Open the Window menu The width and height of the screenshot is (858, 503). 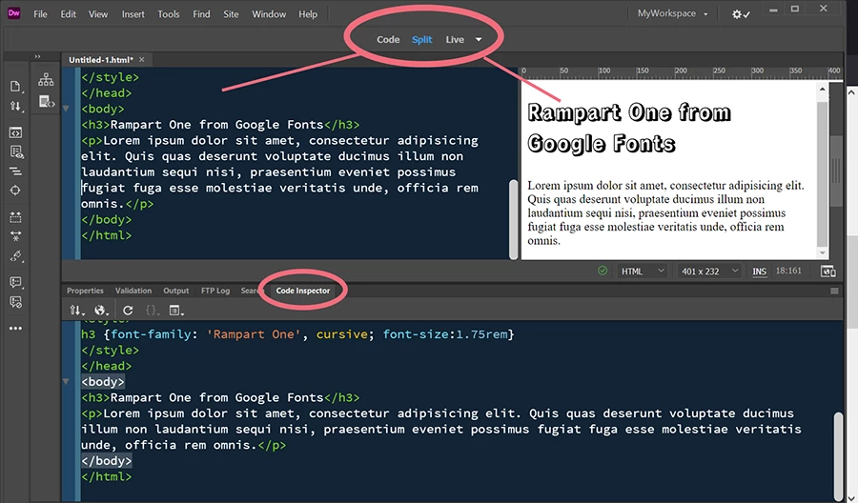[269, 14]
